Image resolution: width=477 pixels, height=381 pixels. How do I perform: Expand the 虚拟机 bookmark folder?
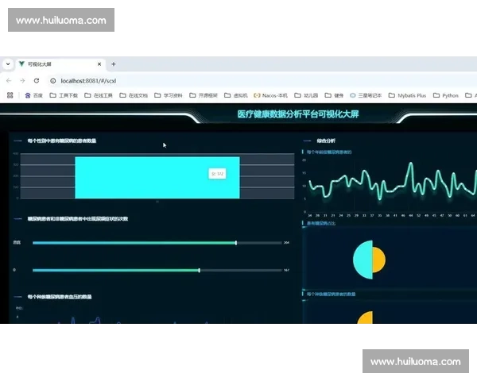tap(235, 95)
